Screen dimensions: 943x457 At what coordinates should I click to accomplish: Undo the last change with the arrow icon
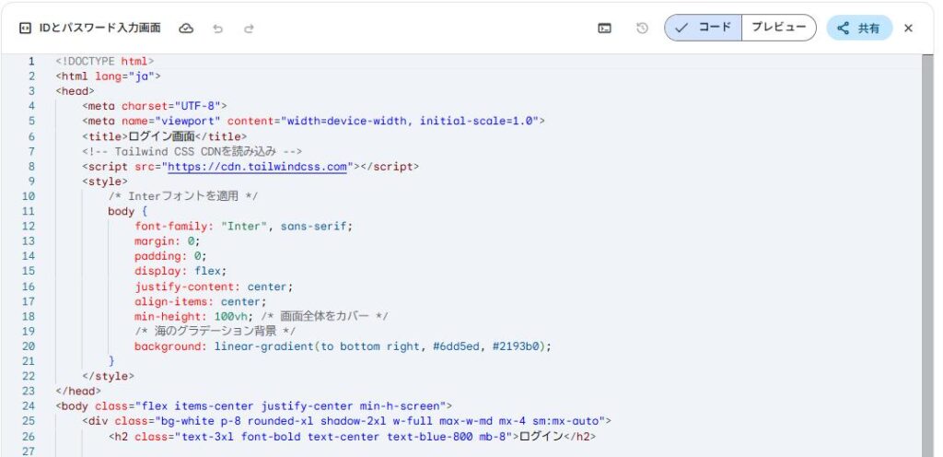[x=217, y=29]
